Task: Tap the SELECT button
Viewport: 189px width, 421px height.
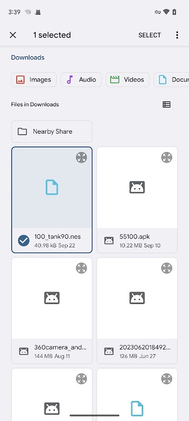Action: [x=150, y=35]
